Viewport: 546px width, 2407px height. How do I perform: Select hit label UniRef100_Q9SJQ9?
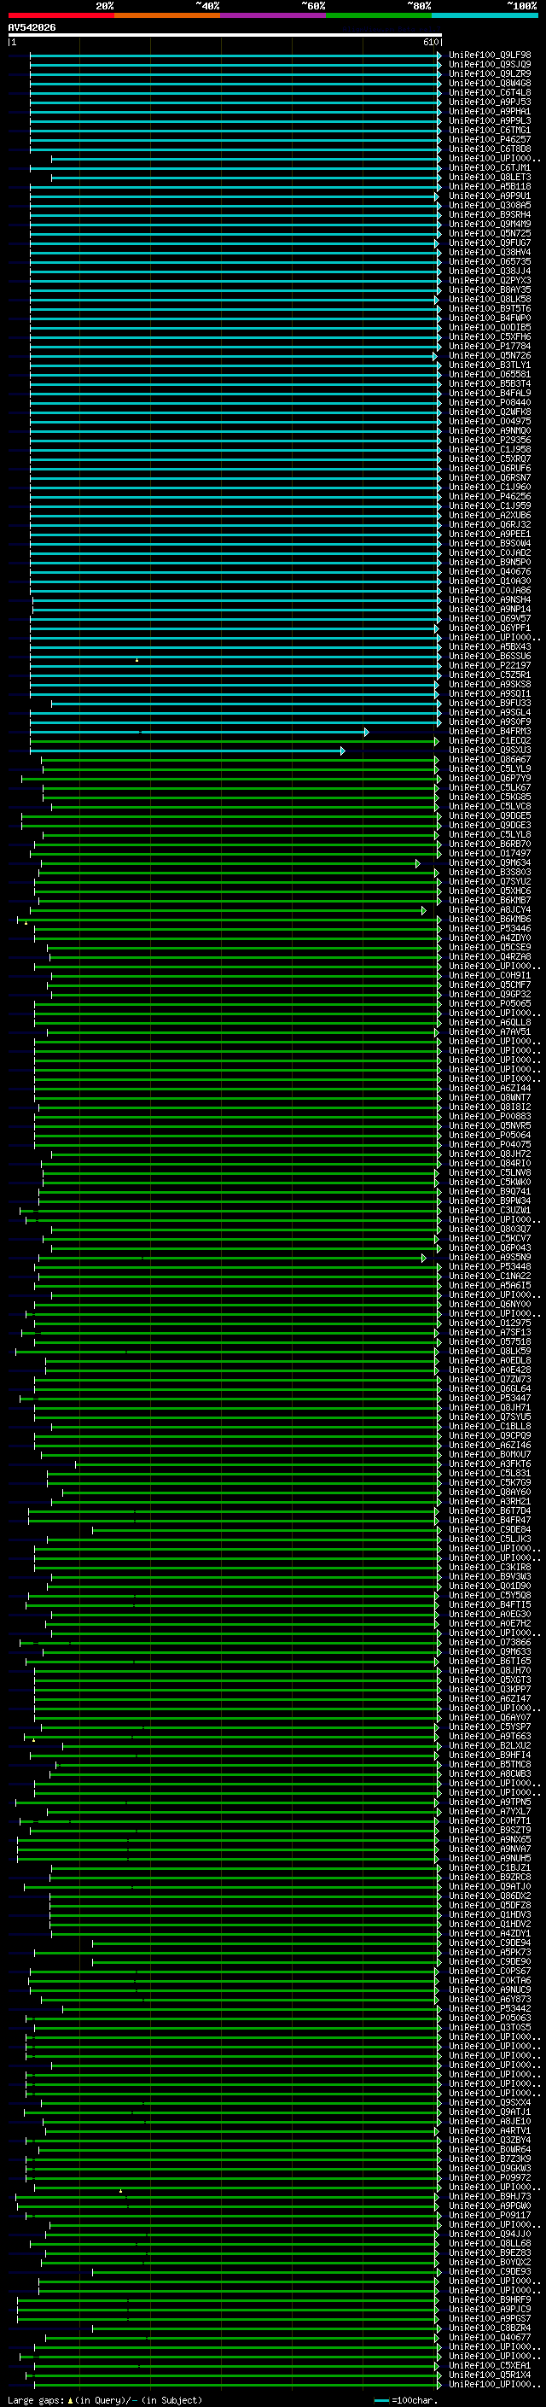pos(490,65)
